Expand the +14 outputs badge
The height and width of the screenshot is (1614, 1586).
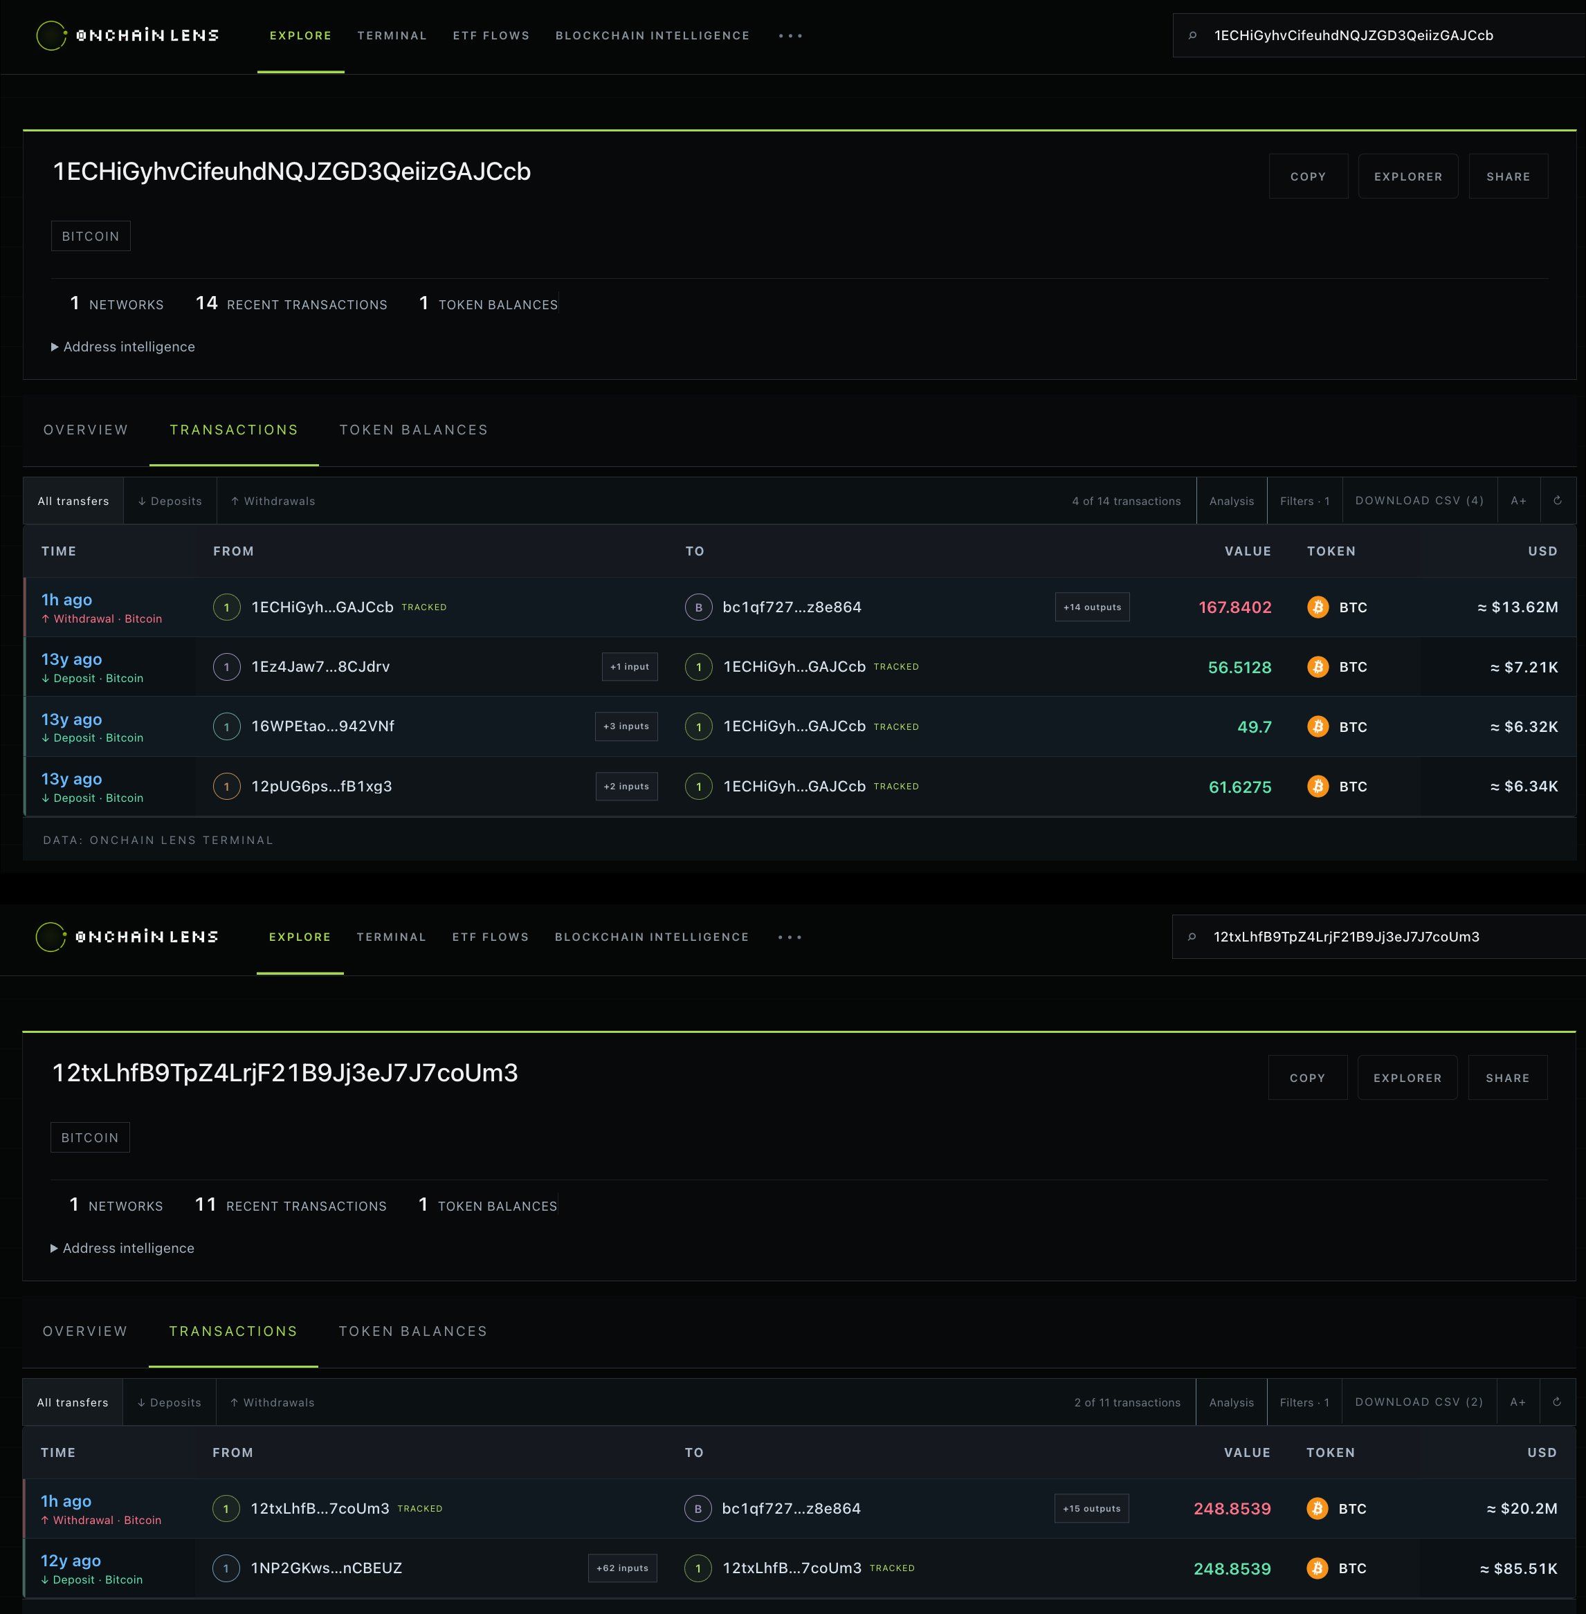(1092, 607)
